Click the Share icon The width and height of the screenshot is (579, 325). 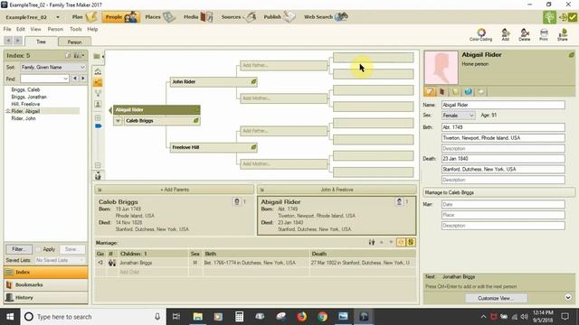tap(563, 34)
